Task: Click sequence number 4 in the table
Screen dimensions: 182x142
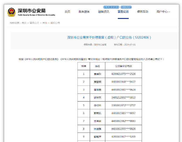Action: pos(84,98)
